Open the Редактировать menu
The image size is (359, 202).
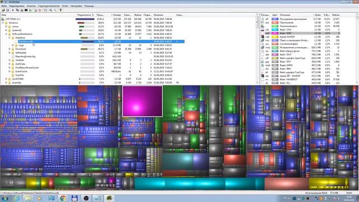(x=17, y=6)
